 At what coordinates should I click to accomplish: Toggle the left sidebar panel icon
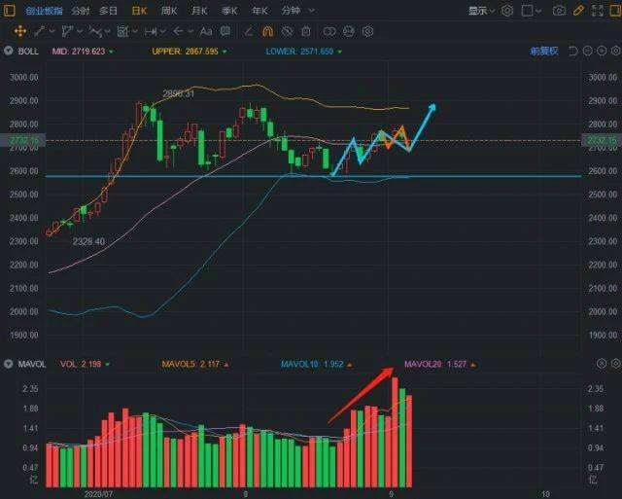click(x=9, y=11)
